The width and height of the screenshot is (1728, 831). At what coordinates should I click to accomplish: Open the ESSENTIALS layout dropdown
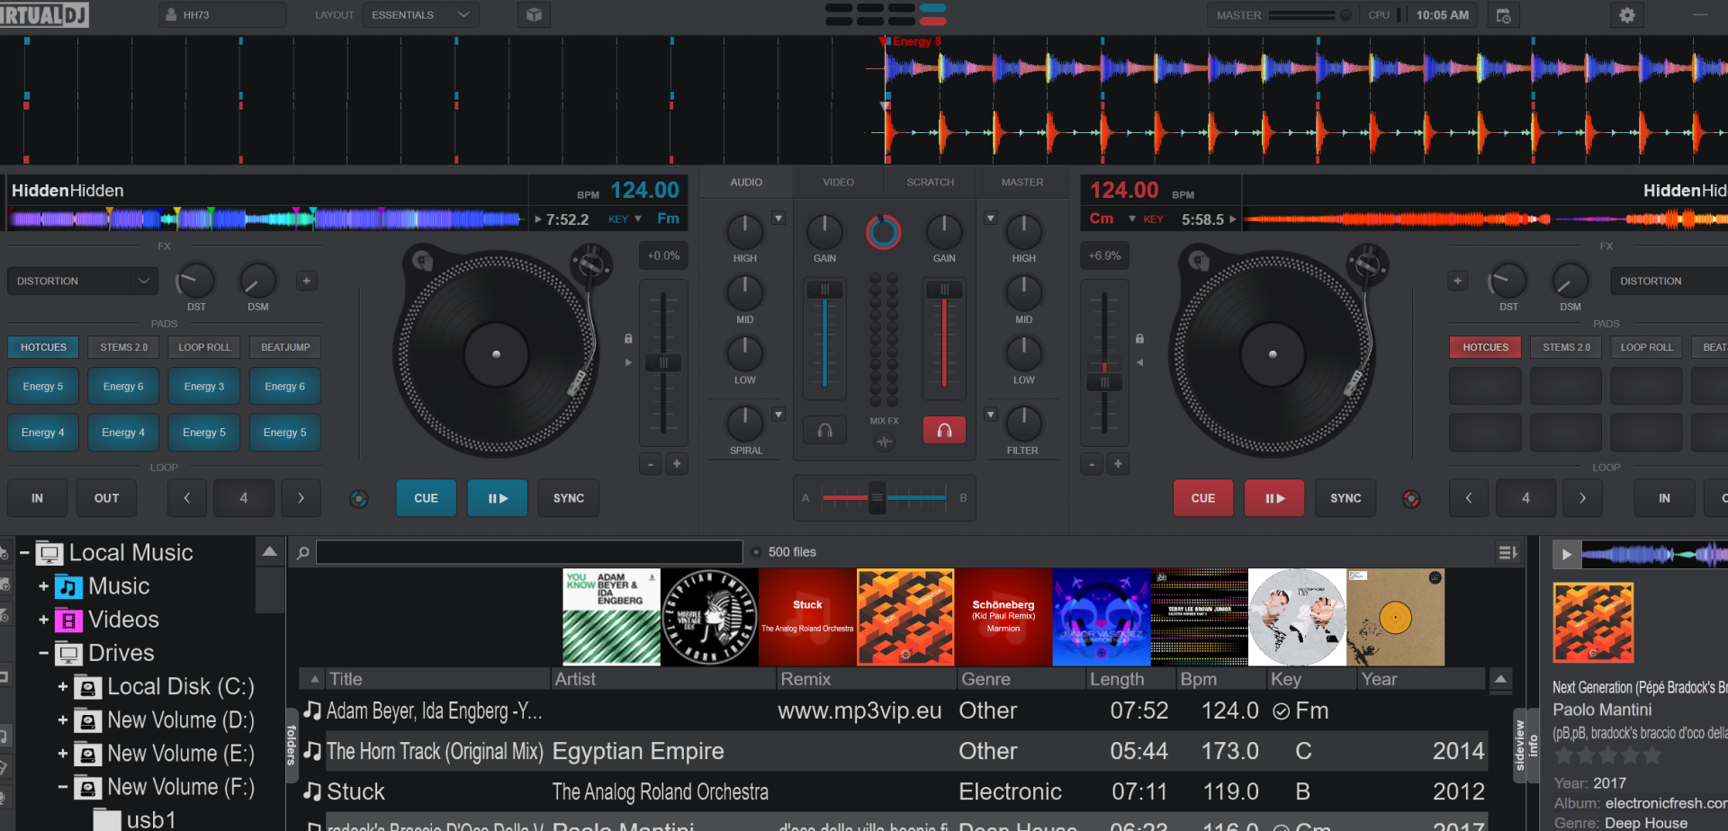click(420, 14)
